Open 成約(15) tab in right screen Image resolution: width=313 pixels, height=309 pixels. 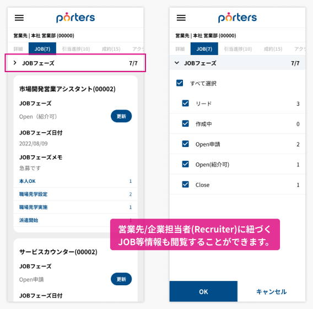(x=273, y=49)
